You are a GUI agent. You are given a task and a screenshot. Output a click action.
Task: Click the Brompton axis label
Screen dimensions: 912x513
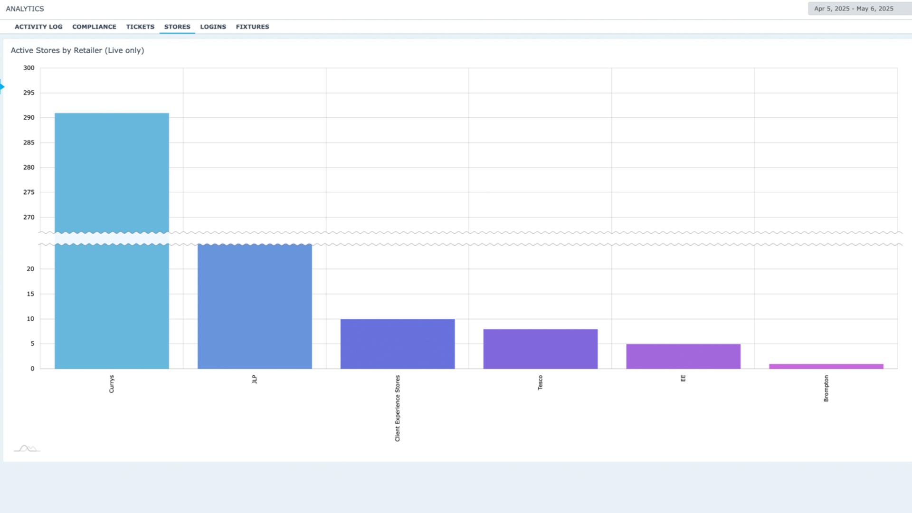pos(826,388)
